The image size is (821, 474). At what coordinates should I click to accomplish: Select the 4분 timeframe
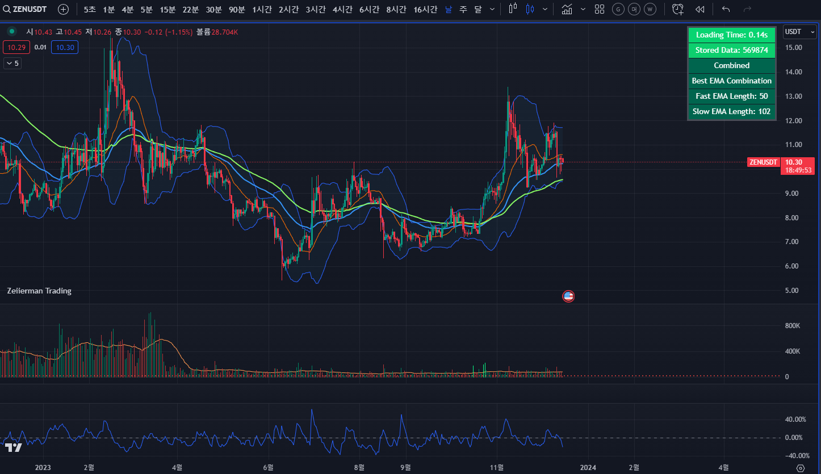(x=128, y=9)
